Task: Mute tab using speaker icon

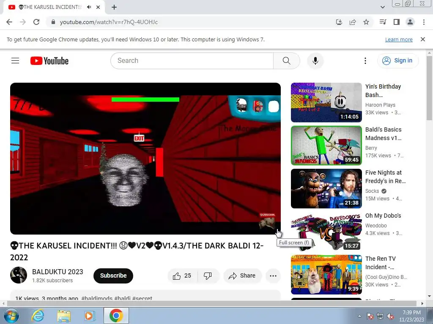Action: coord(89,7)
